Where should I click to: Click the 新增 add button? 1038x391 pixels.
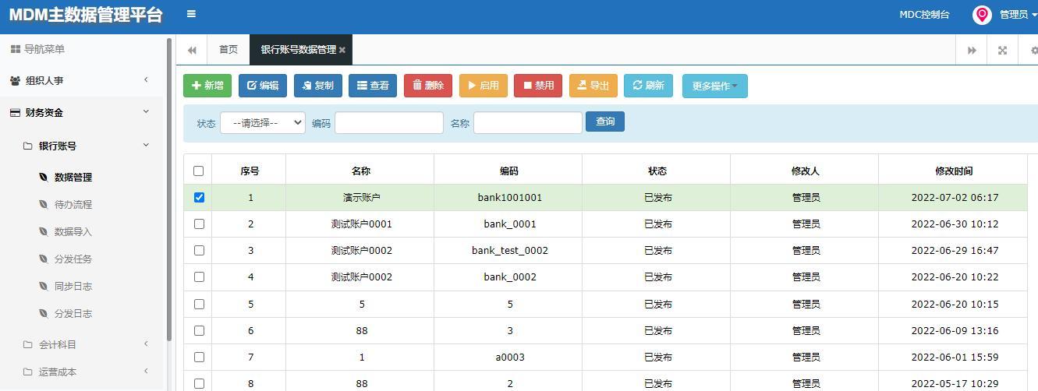point(207,86)
